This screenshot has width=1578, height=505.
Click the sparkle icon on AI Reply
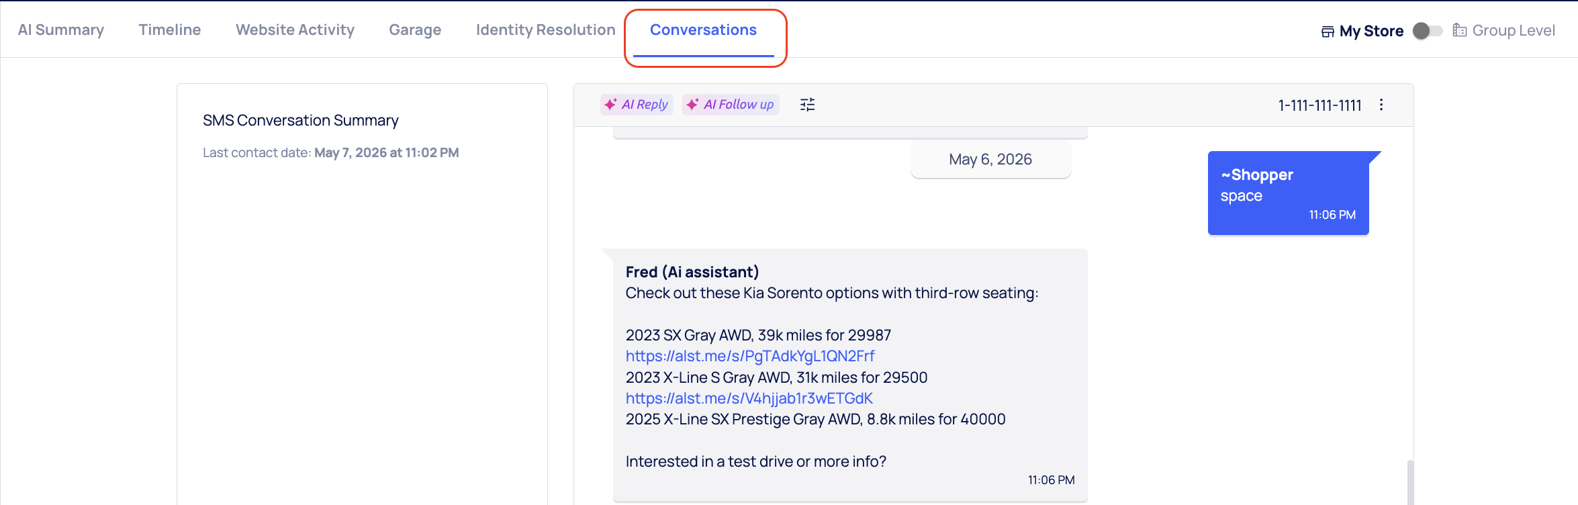click(610, 104)
